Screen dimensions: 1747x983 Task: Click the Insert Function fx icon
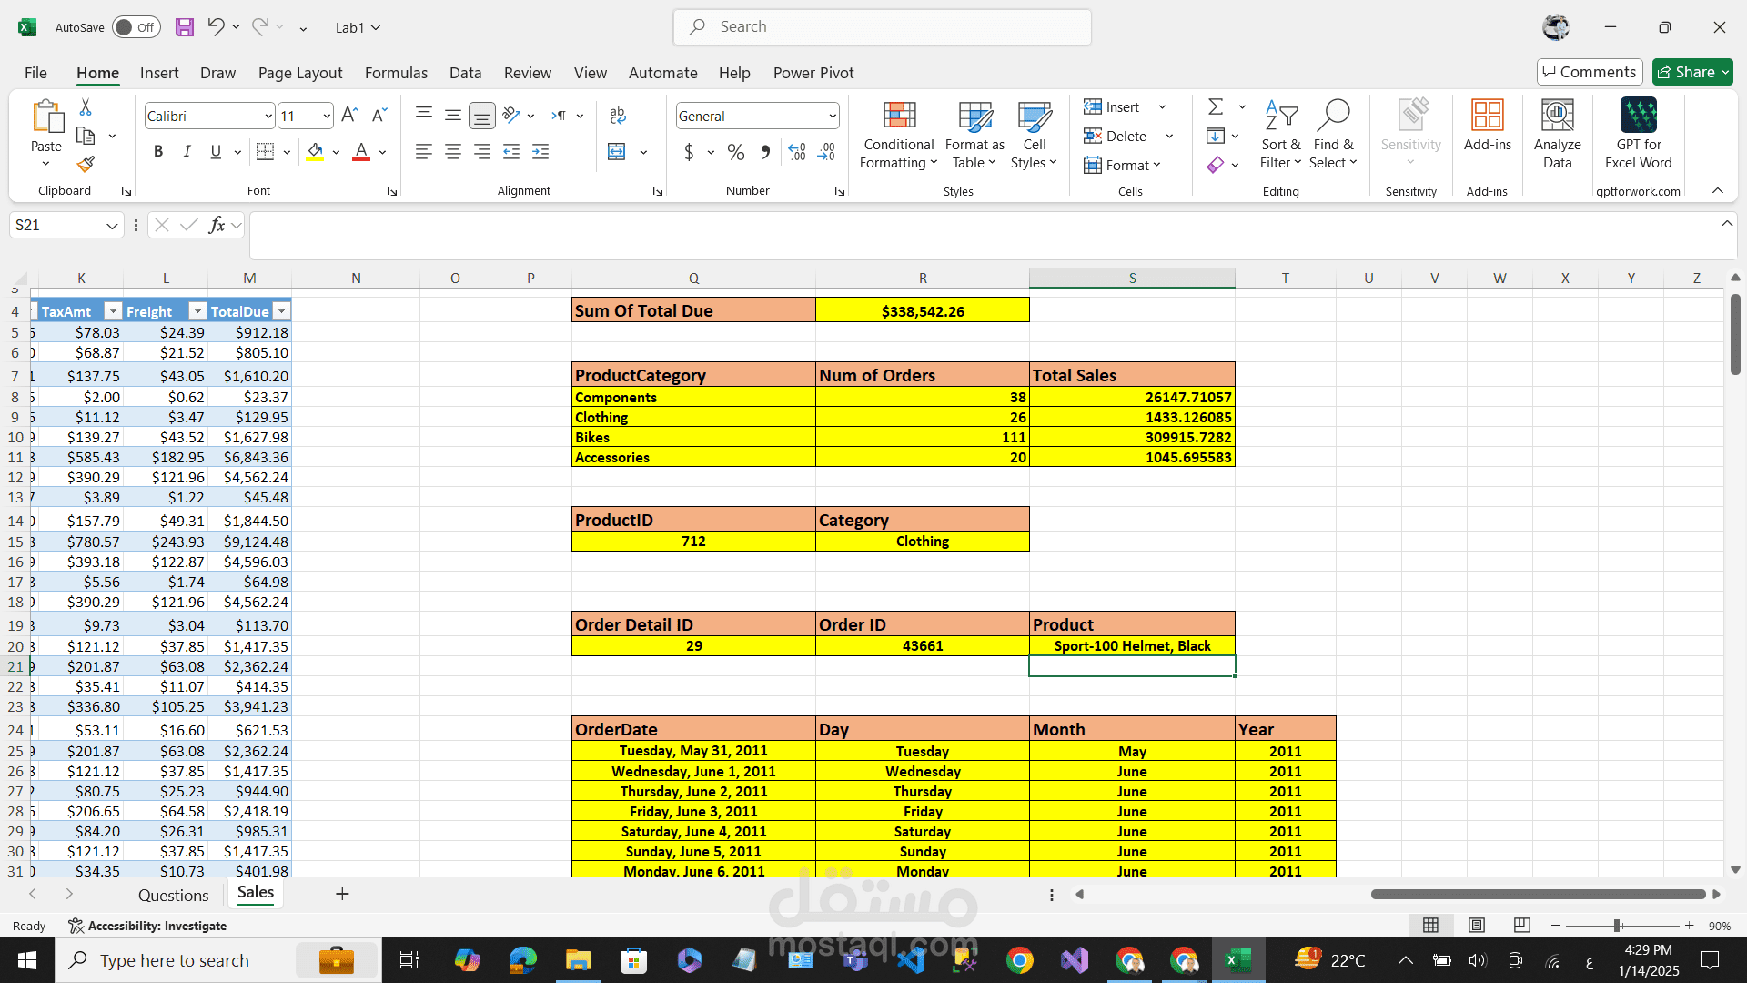tap(217, 225)
